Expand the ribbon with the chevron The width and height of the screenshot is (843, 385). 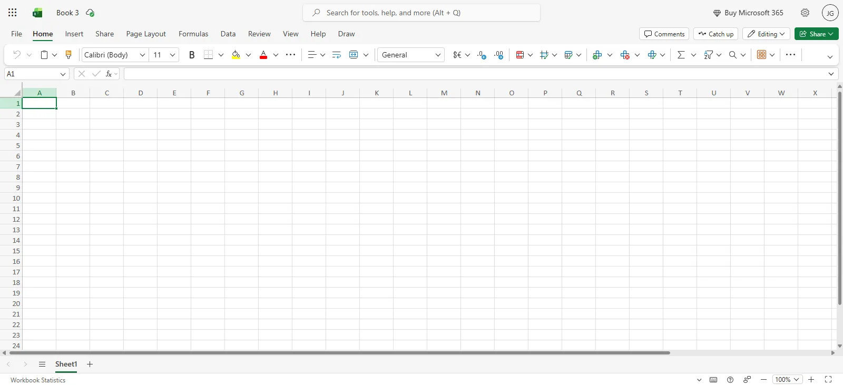pos(830,56)
